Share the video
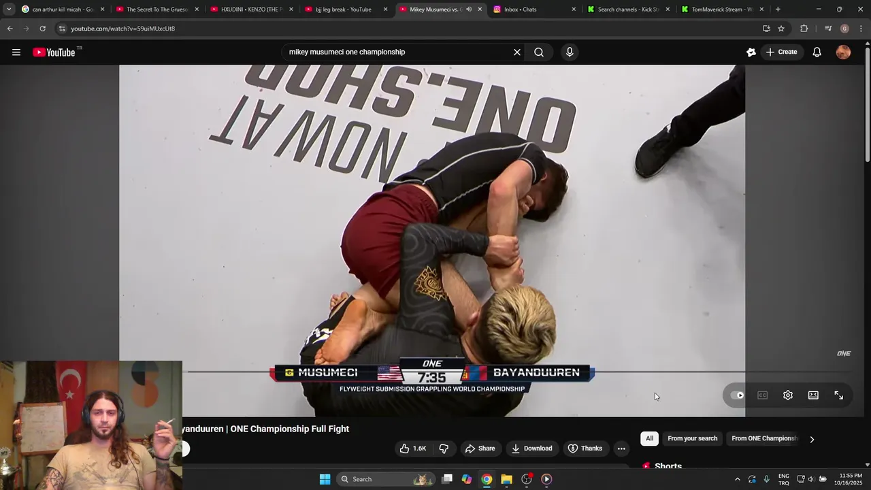The image size is (871, 490). pos(480,448)
